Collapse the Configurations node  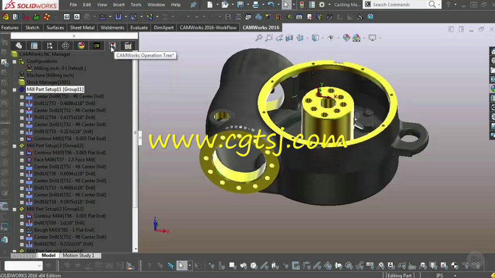click(x=14, y=61)
